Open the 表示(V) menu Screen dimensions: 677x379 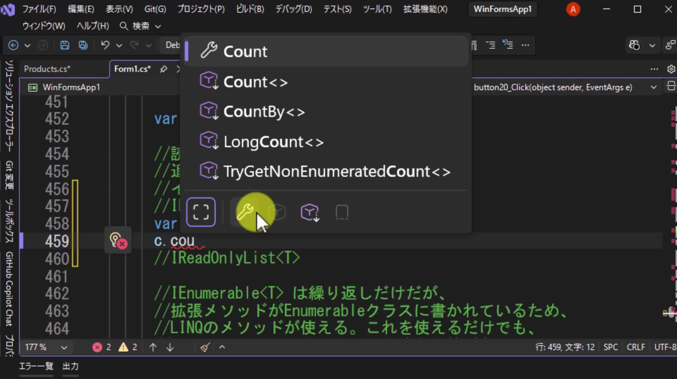119,9
